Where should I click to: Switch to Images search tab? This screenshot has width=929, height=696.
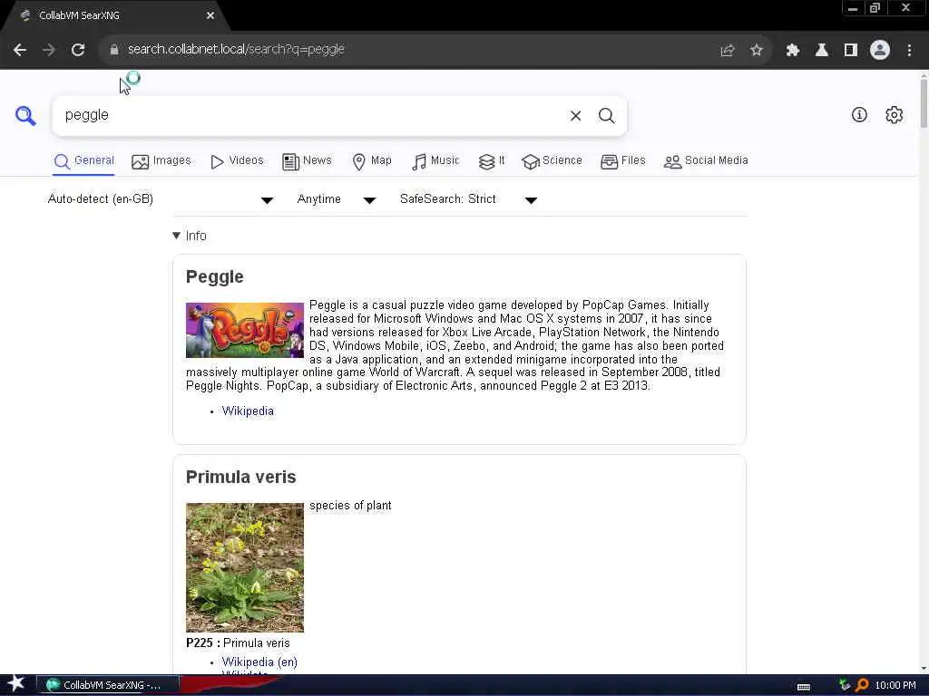point(161,161)
